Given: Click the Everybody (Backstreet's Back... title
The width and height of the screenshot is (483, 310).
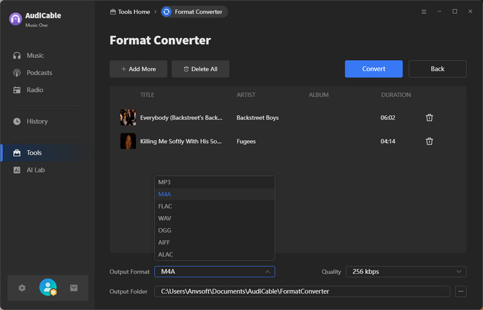Looking at the screenshot, I should pos(181,118).
